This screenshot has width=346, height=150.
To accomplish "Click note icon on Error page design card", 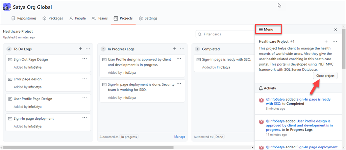I will click(x=10, y=79).
